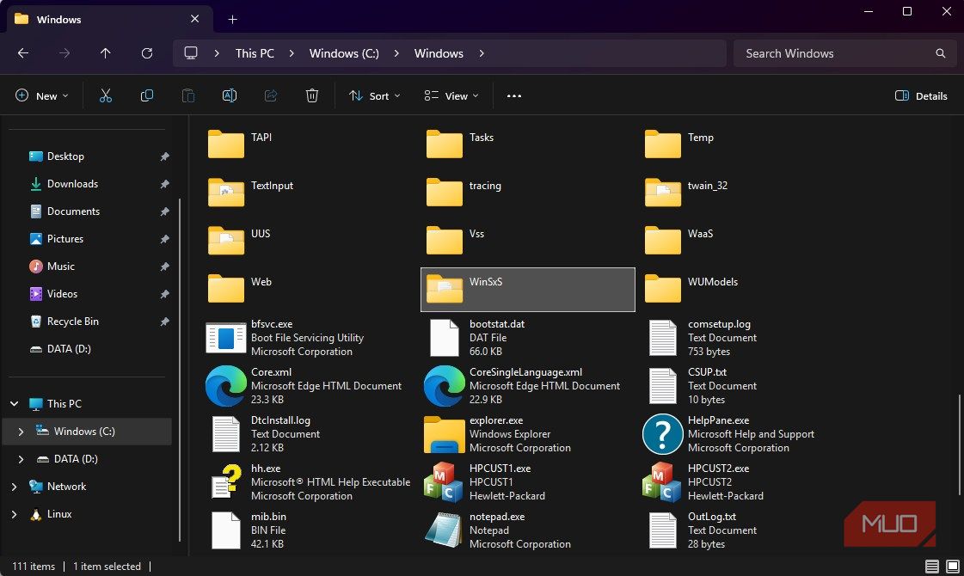Select the HelpPane.exe question mark icon
This screenshot has height=576, width=964.
[x=663, y=434]
